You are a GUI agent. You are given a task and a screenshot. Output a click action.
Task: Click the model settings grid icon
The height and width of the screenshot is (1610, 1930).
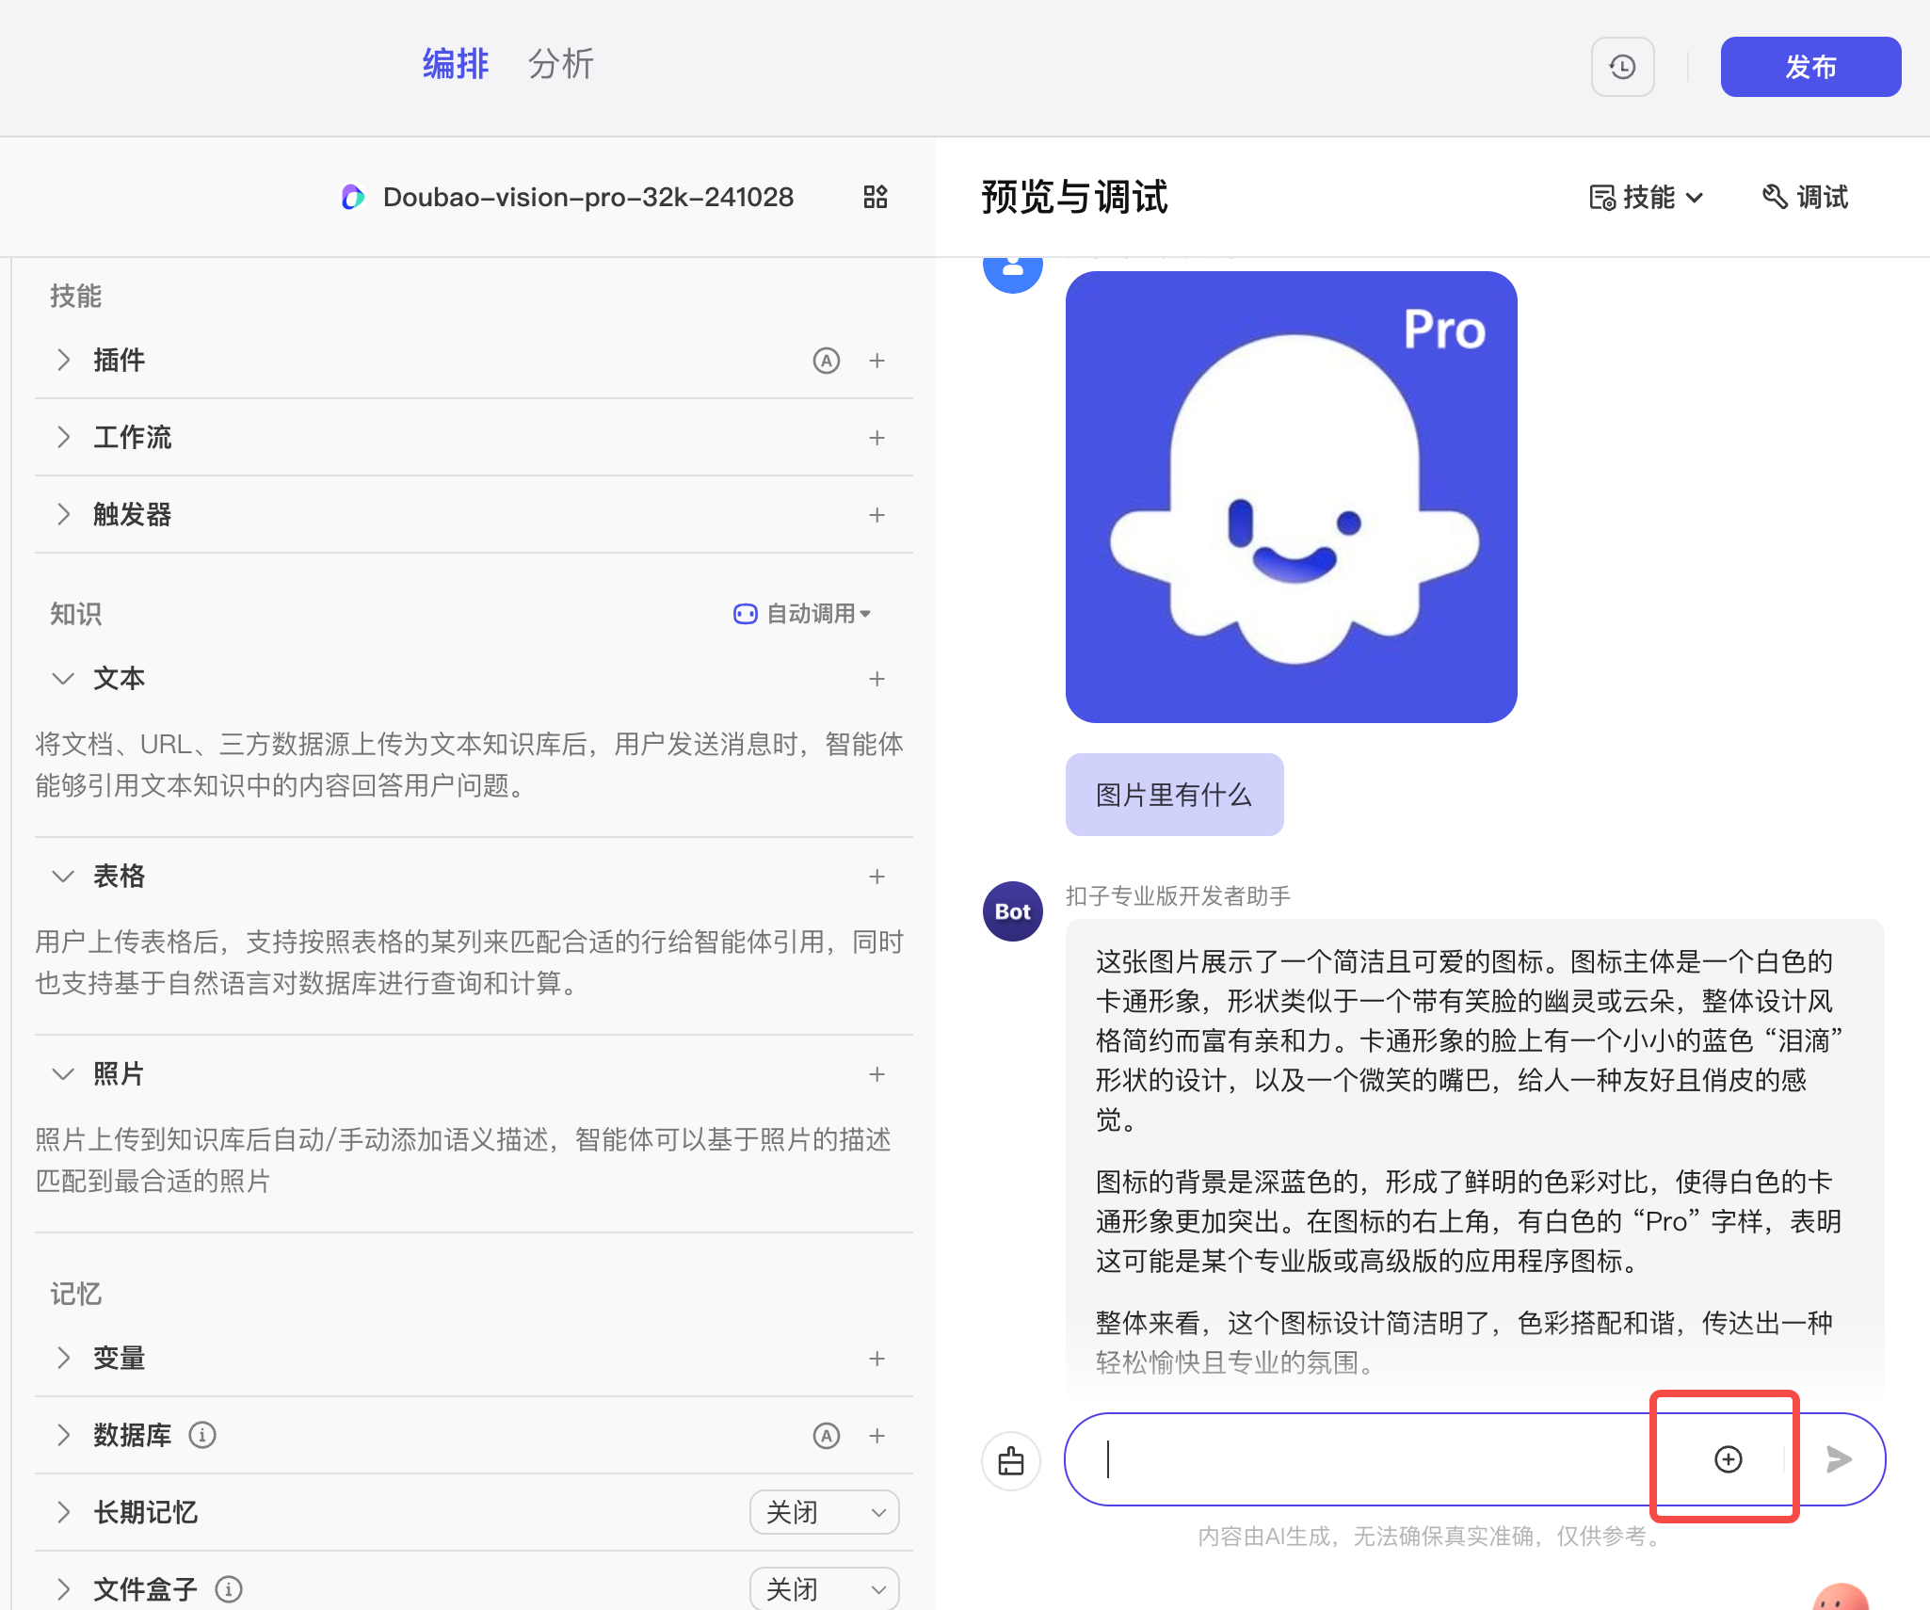click(876, 197)
